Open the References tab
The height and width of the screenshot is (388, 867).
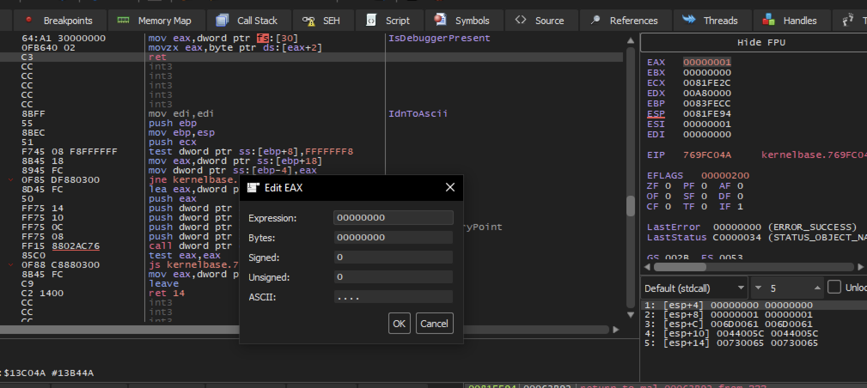625,20
